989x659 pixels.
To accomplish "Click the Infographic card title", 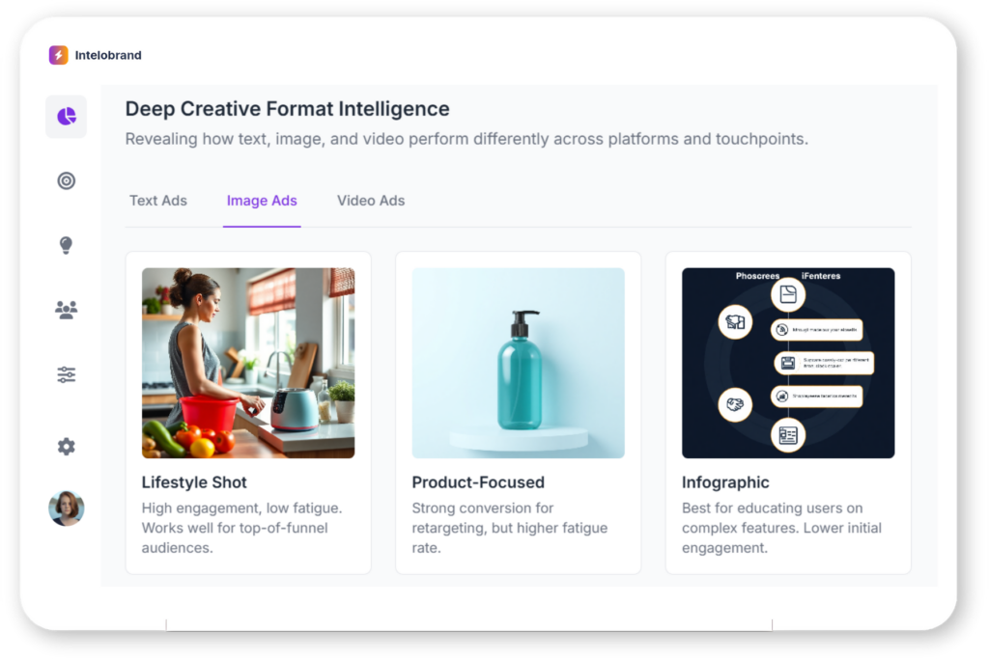I will tap(725, 482).
